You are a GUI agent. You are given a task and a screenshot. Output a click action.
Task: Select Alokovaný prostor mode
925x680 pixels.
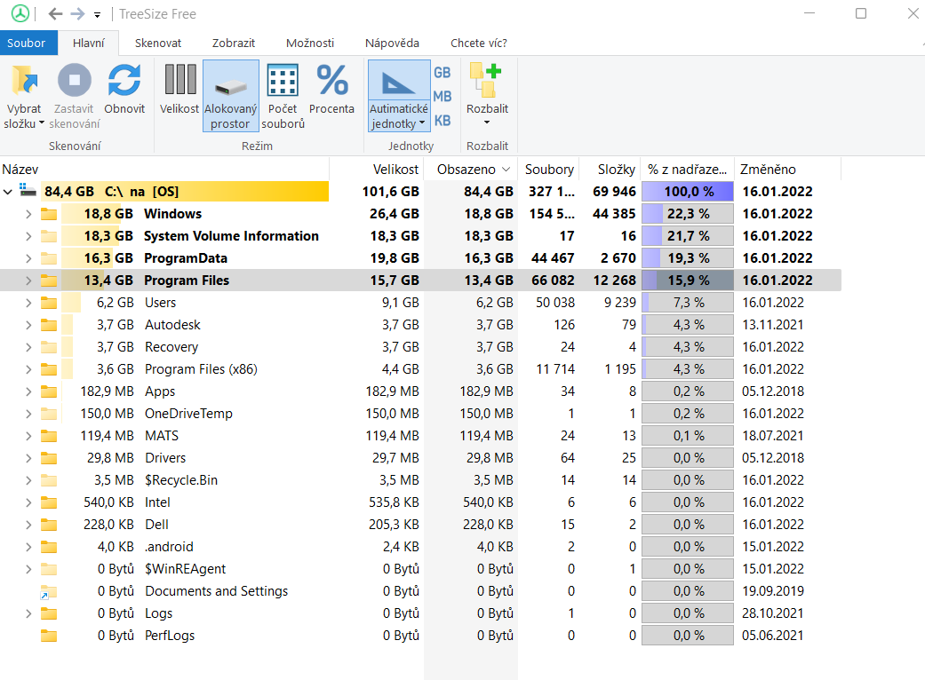click(x=231, y=96)
